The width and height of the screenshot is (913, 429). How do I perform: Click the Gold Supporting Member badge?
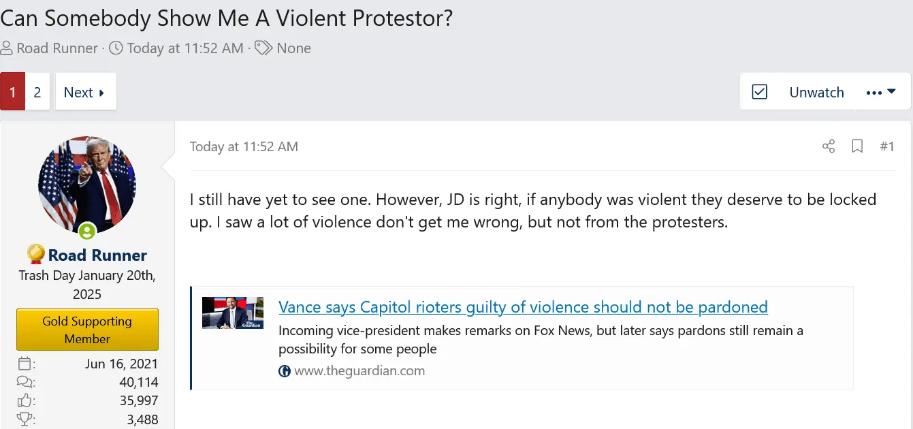click(x=87, y=330)
